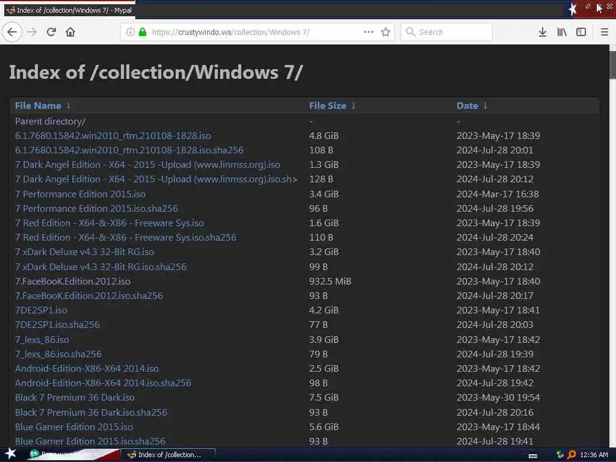Image resolution: width=616 pixels, height=462 pixels.
Task: Click the taskbar start star button
Action: click(11, 454)
